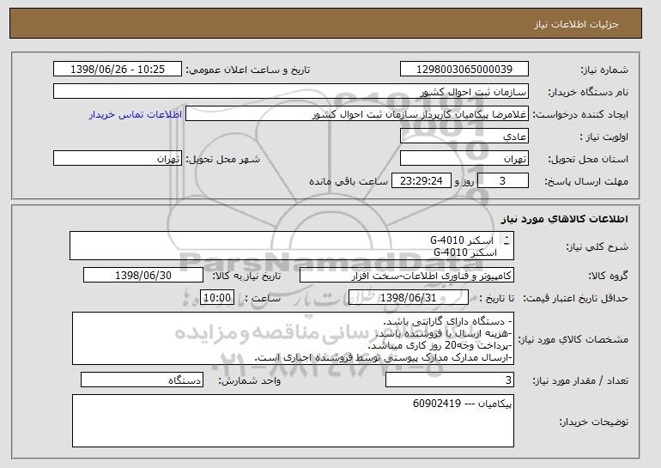Click the price validity date field 1398/06/31
661x468 pixels.
click(x=409, y=298)
